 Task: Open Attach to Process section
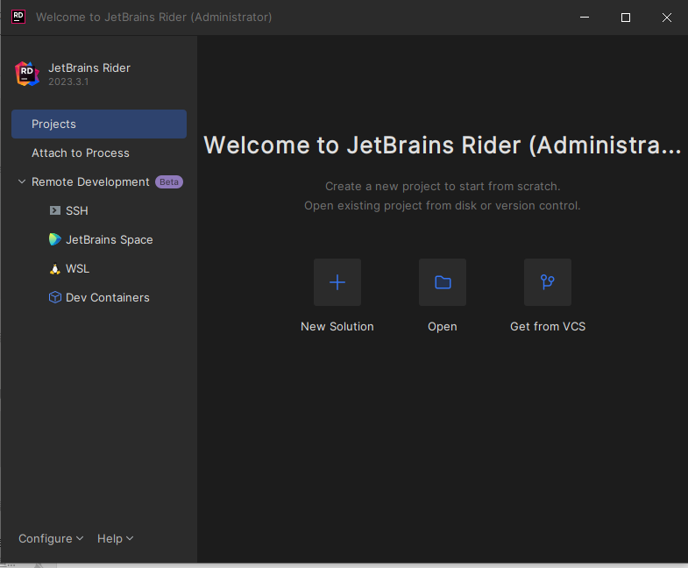pos(99,153)
